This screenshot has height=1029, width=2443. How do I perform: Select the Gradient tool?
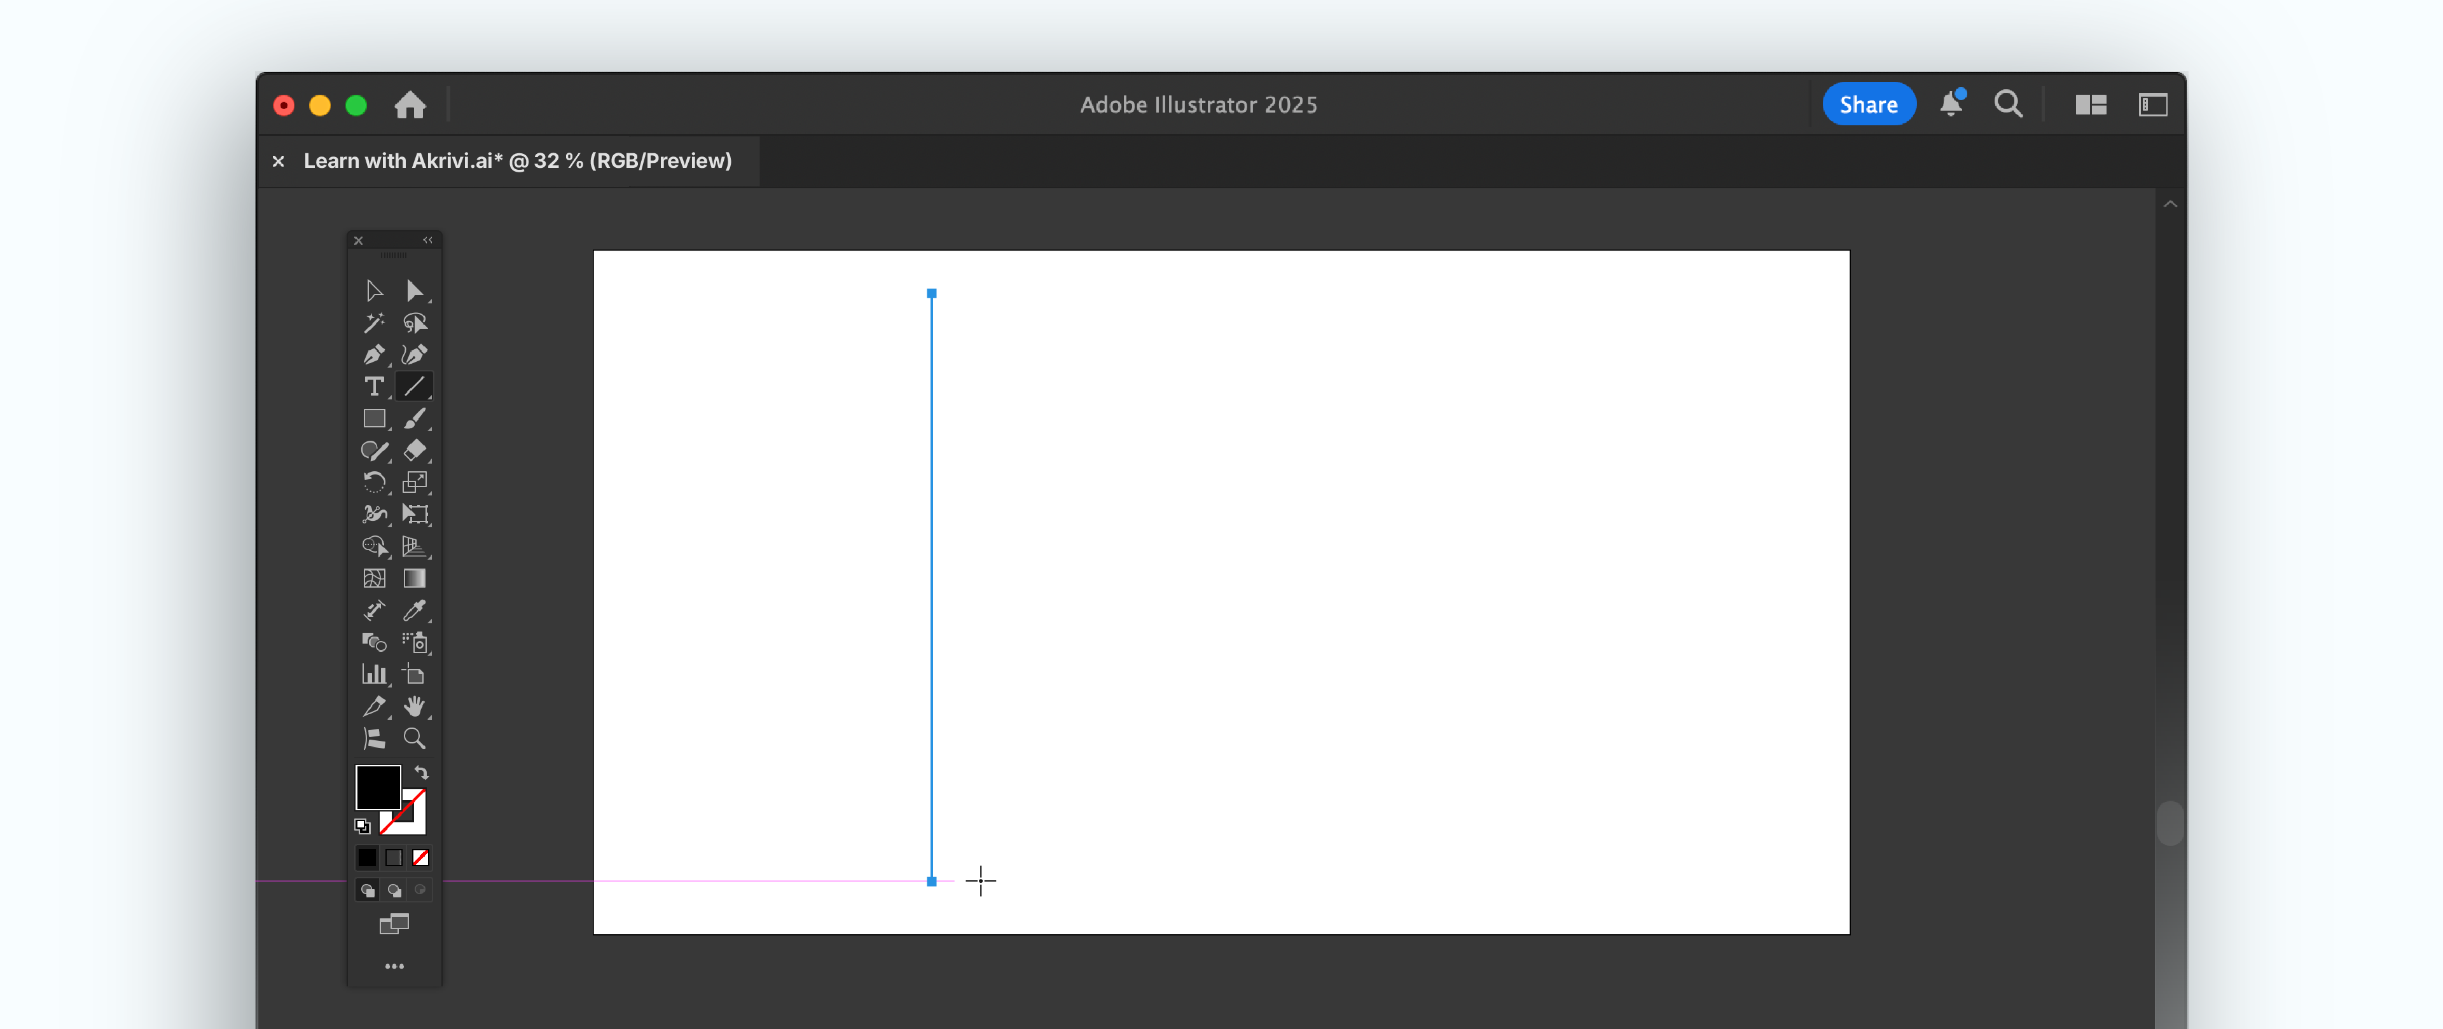click(415, 579)
